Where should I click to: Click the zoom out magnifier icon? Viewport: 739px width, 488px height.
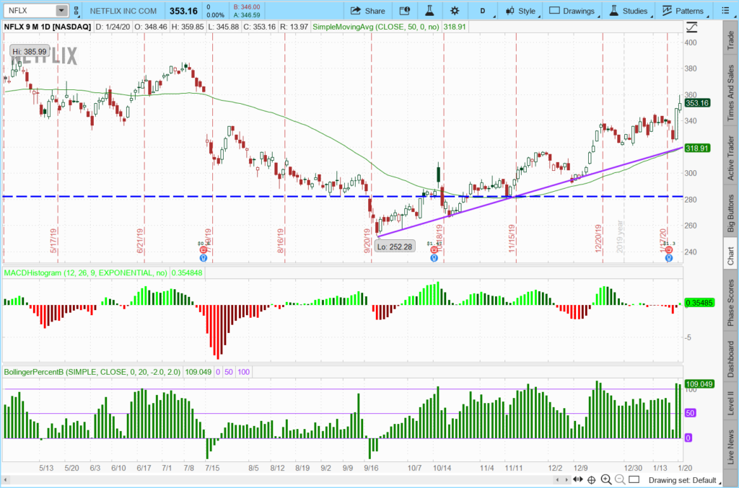pyautogui.click(x=620, y=479)
